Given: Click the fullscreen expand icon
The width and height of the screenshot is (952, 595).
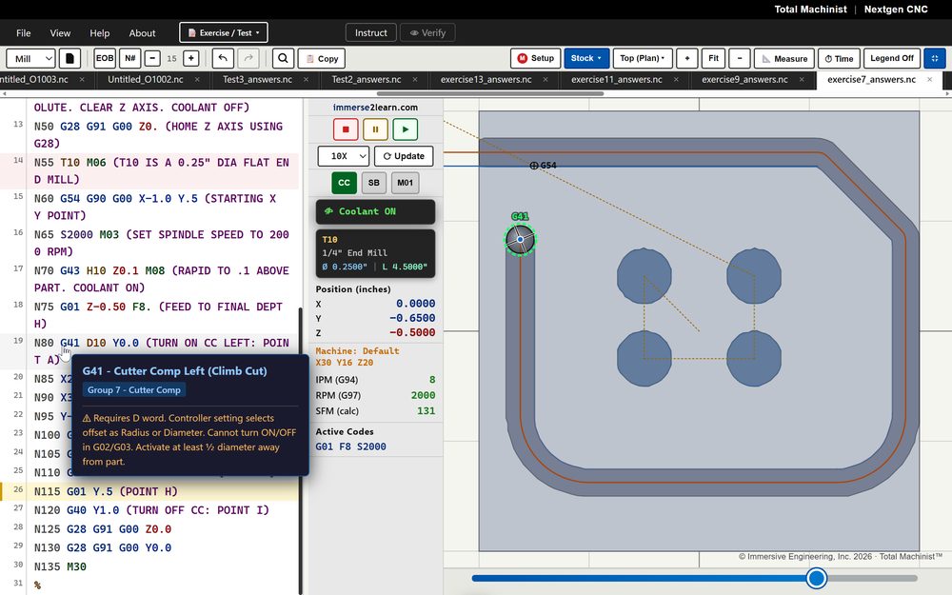Looking at the screenshot, I should coord(935,58).
